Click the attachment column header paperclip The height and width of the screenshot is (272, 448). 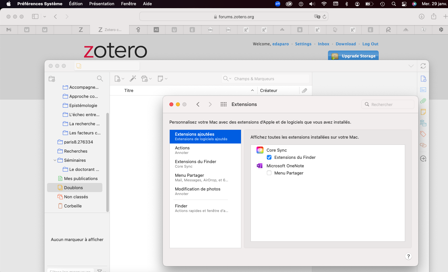304,91
